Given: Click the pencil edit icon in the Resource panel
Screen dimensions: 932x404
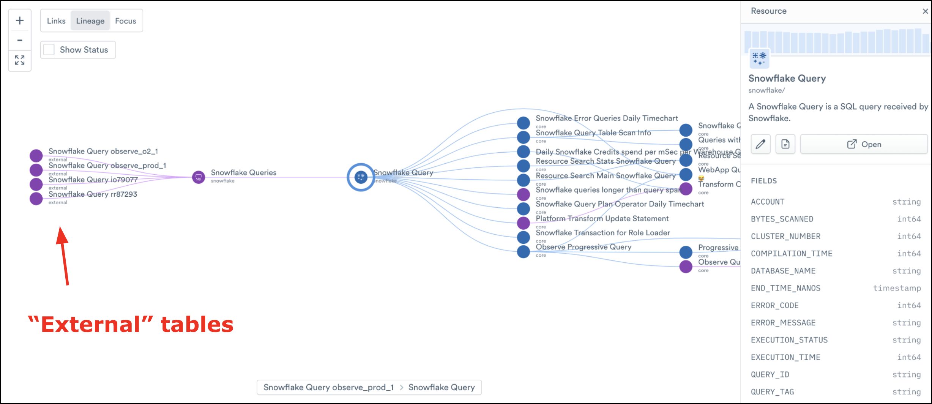Looking at the screenshot, I should click(x=760, y=144).
